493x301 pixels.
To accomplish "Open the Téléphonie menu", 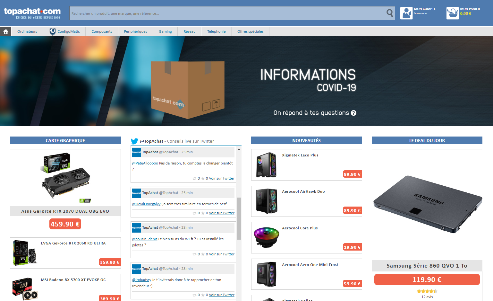I will point(216,31).
